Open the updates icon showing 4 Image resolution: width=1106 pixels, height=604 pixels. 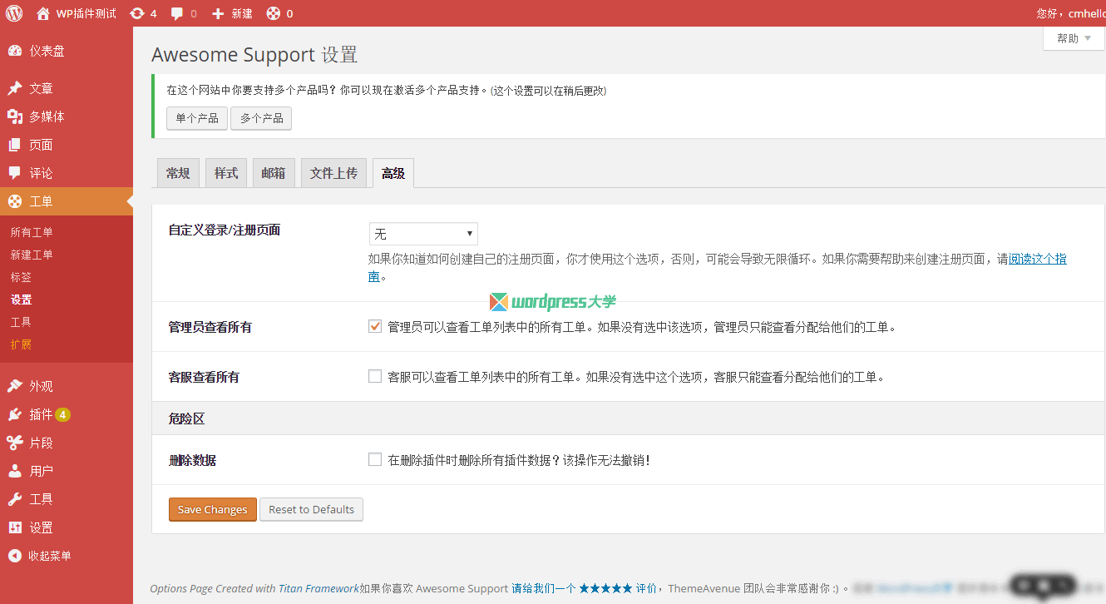click(136, 13)
